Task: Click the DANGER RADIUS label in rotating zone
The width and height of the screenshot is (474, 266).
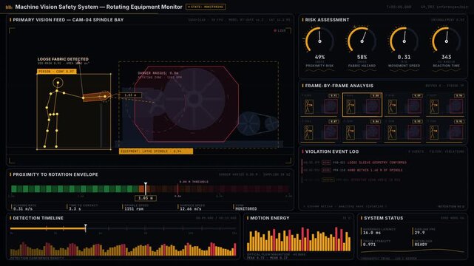Action: (158, 73)
